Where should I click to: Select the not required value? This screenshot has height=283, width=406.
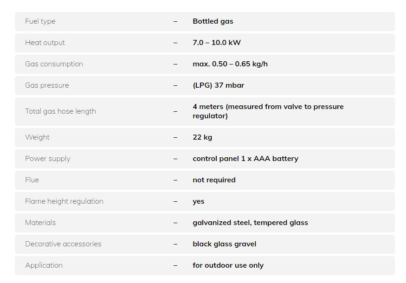pyautogui.click(x=214, y=180)
